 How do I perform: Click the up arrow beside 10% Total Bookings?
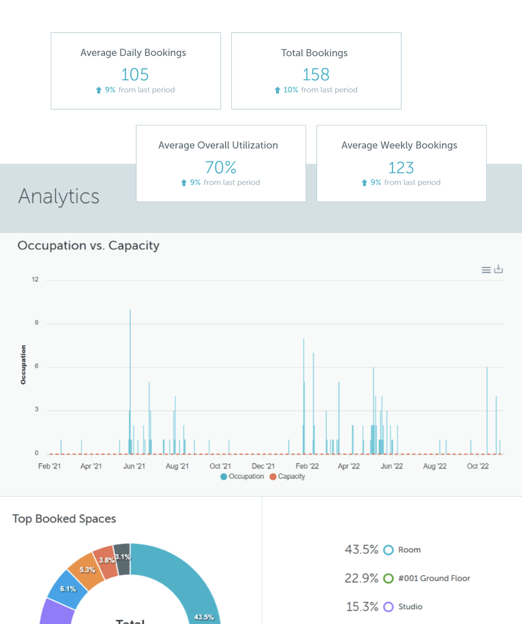(x=277, y=90)
